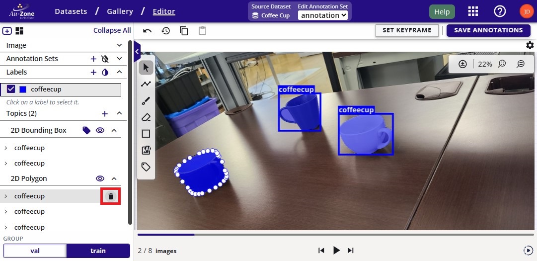Toggle the labels opacity half-circle icon
537x261 pixels.
(105, 72)
